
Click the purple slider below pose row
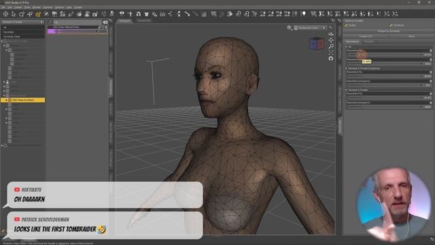pyautogui.click(x=77, y=31)
